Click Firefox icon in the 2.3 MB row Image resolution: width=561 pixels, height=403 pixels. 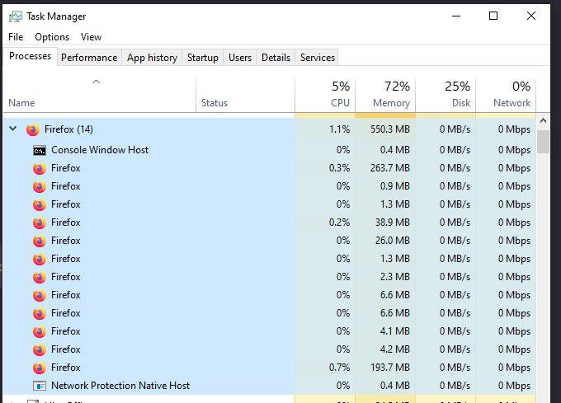[40, 277]
